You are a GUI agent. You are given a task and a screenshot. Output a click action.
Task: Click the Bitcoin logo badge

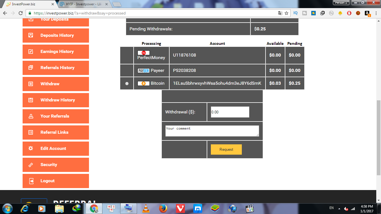(144, 83)
